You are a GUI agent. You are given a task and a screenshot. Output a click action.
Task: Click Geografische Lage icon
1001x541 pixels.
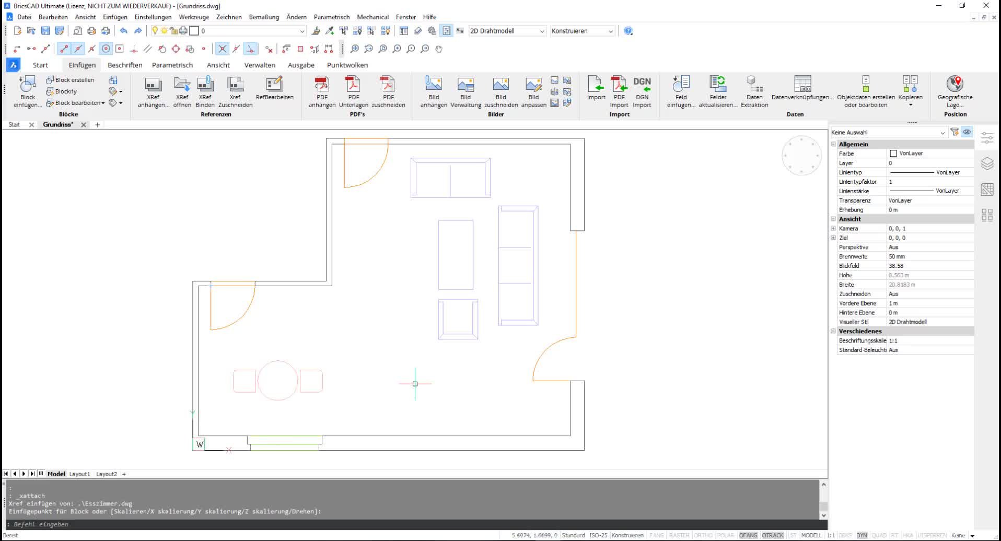955,84
